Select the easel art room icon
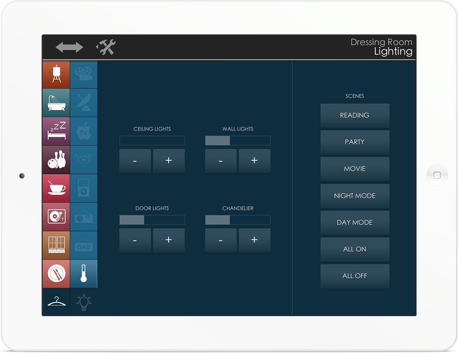Screen dimensions: 458x353 tap(56, 75)
